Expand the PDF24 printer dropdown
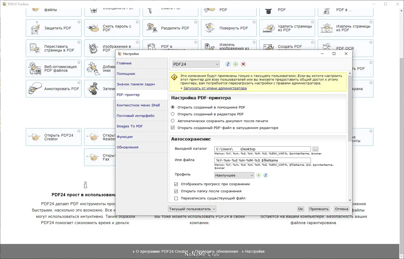The width and height of the screenshot is (404, 259). (196, 64)
